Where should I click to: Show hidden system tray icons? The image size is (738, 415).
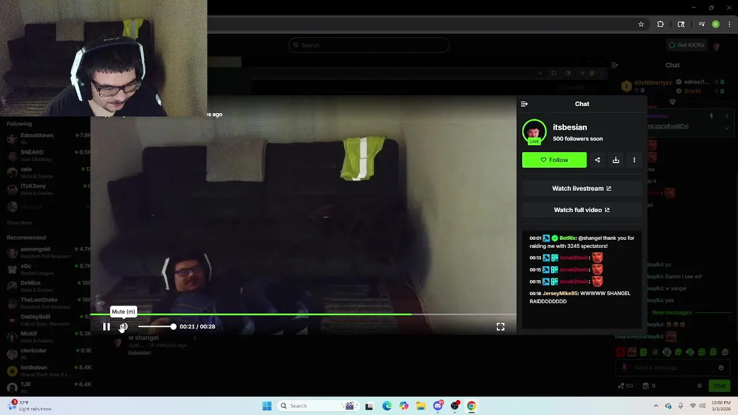(656, 406)
